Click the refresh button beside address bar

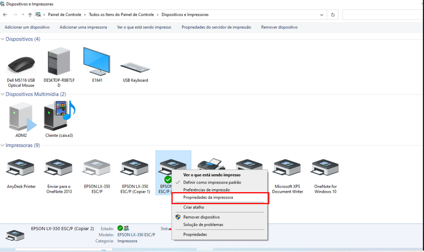coord(332,15)
